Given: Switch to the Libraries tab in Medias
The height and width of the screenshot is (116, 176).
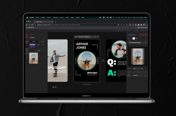Looking at the screenshot, I should point(34,42).
